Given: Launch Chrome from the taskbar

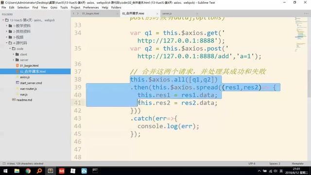Looking at the screenshot, I should coord(28,171).
